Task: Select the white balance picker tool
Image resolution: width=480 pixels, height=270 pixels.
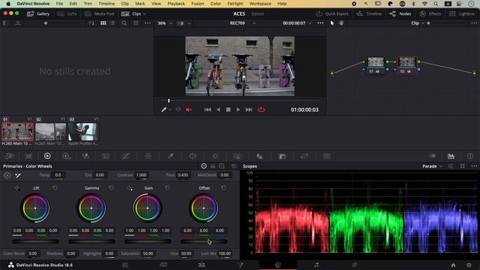Action: point(18,175)
